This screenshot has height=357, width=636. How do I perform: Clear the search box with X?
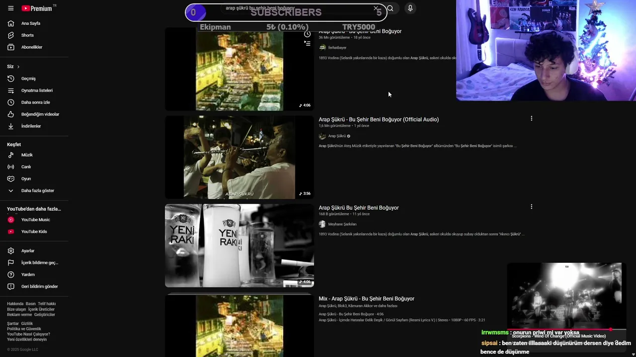(x=376, y=8)
